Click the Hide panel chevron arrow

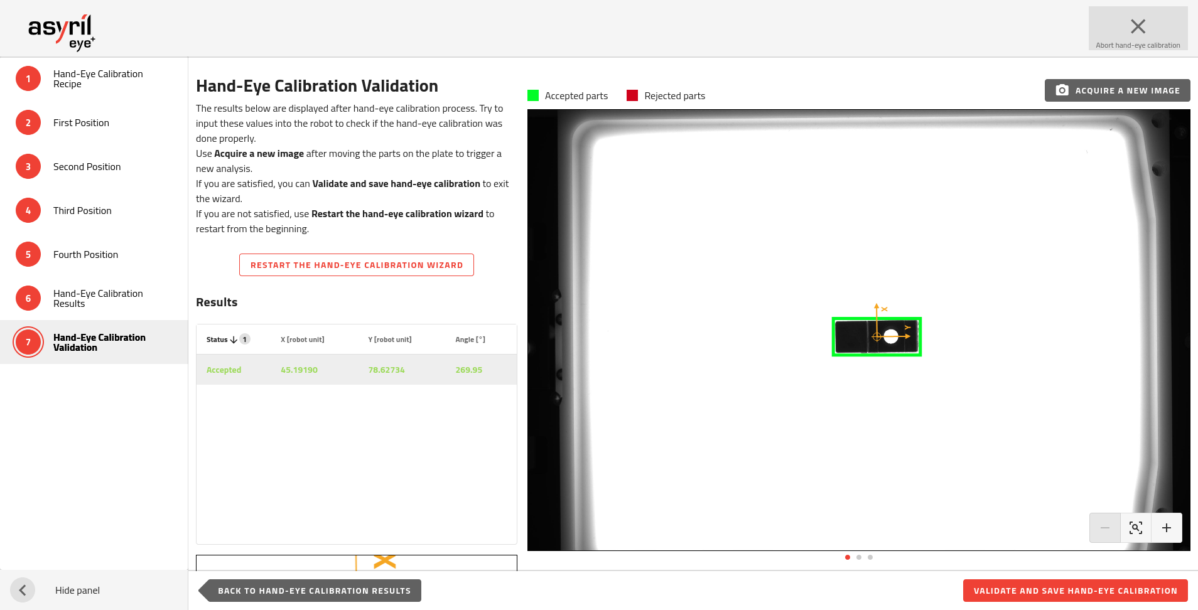(23, 590)
